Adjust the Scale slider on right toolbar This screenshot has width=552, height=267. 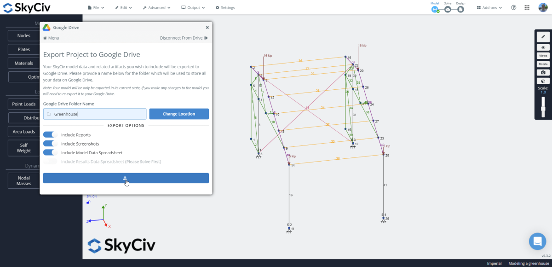(x=543, y=108)
